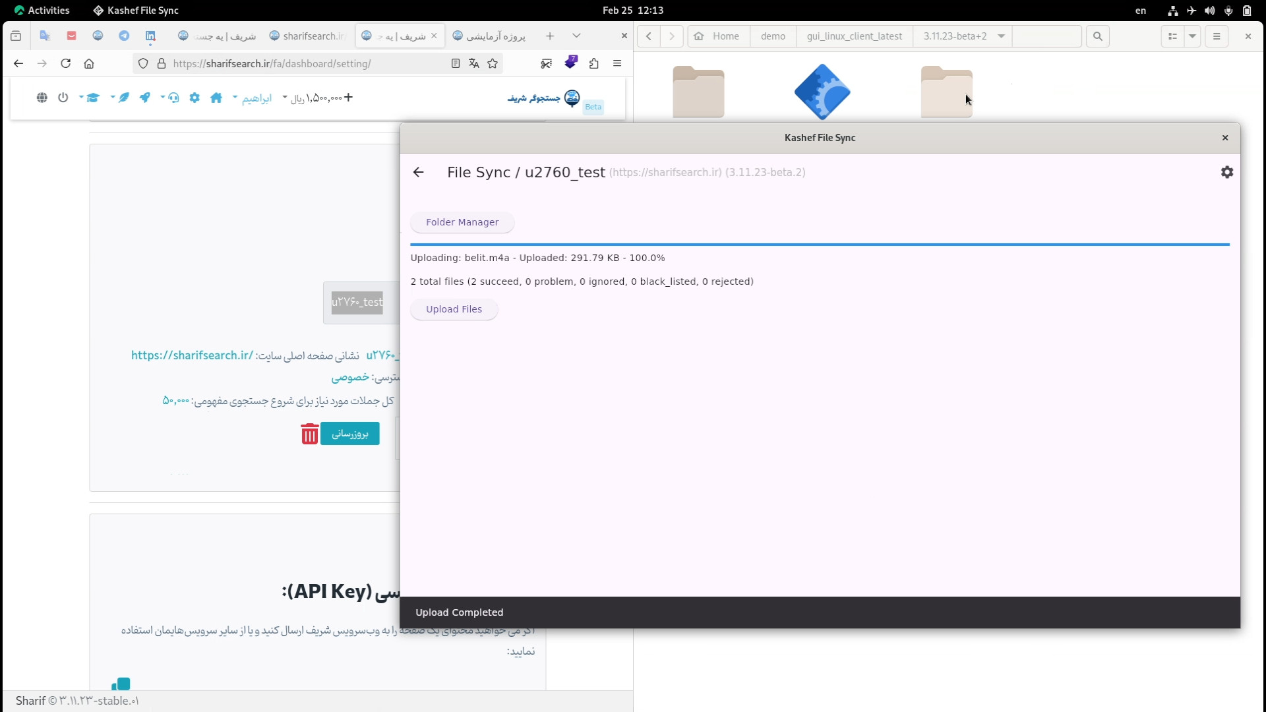Viewport: 1266px width, 712px height.
Task: Click the red trash delete icon
Action: tap(309, 434)
